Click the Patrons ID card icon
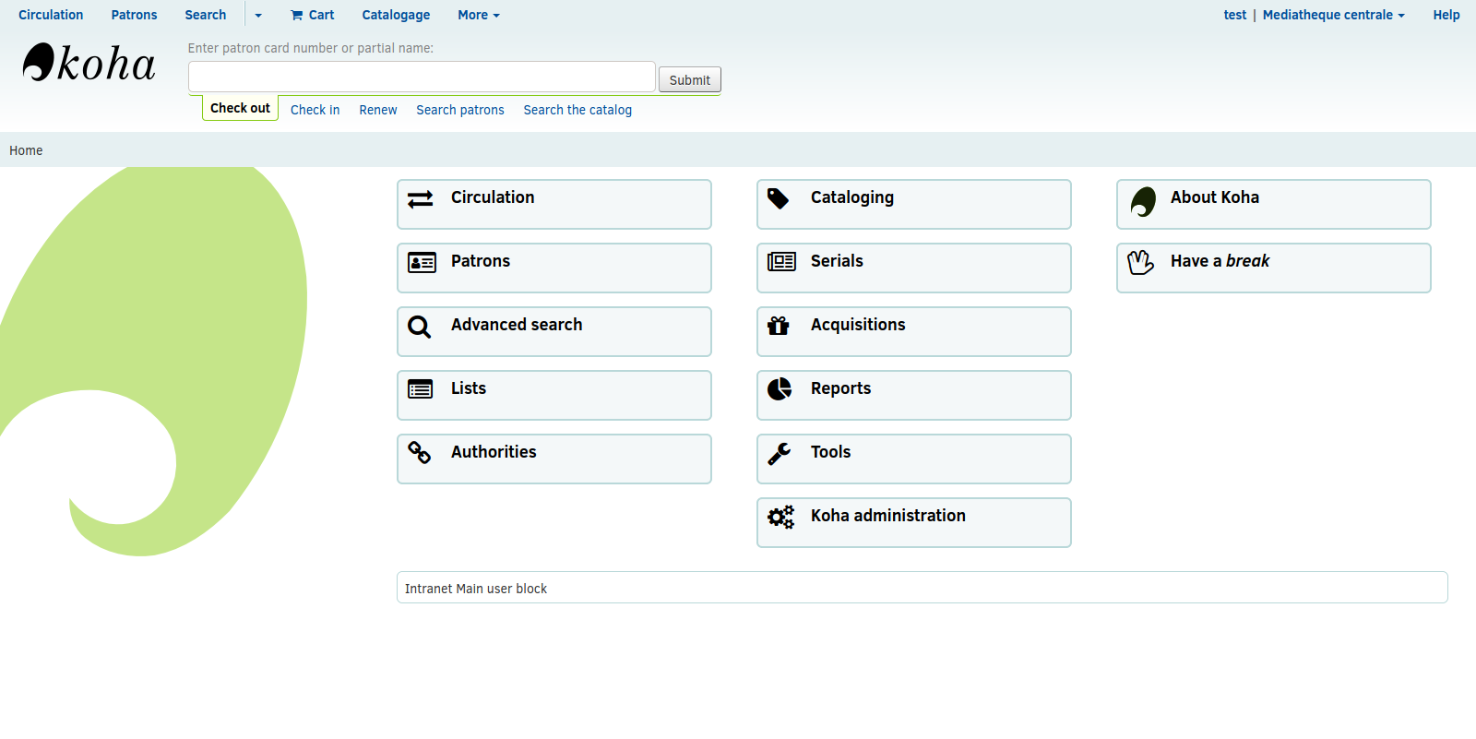The width and height of the screenshot is (1476, 739). [x=422, y=263]
